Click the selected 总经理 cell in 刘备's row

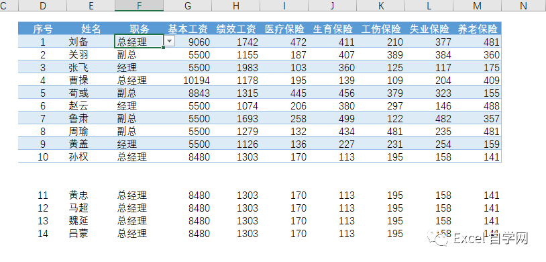(x=140, y=42)
